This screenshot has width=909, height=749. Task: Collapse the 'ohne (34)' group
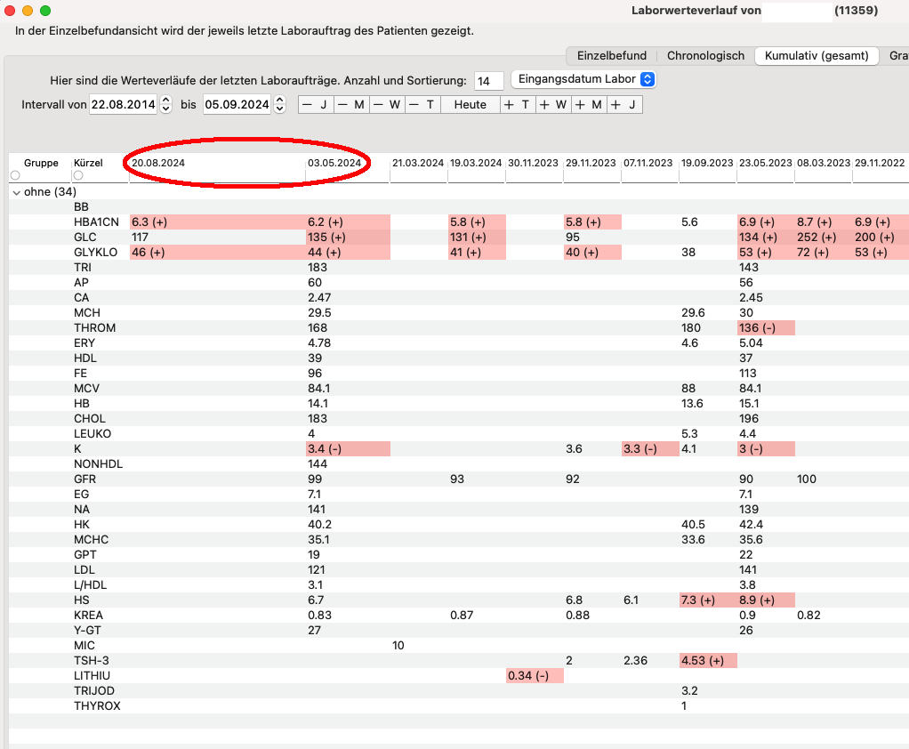(x=16, y=192)
